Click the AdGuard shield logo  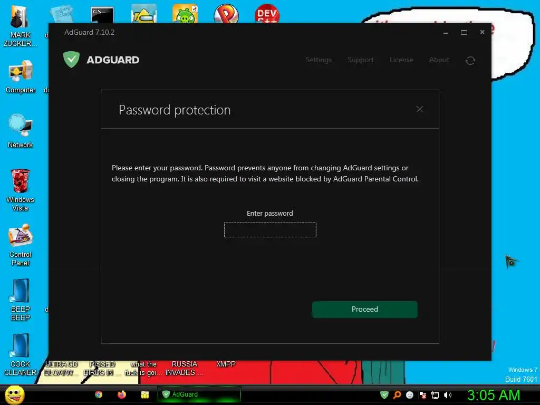tap(71, 59)
